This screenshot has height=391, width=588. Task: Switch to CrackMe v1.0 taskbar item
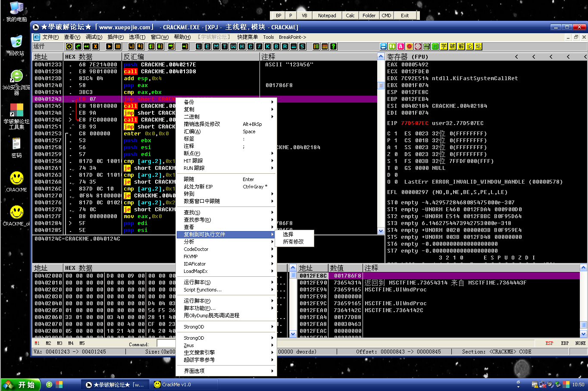(184, 385)
